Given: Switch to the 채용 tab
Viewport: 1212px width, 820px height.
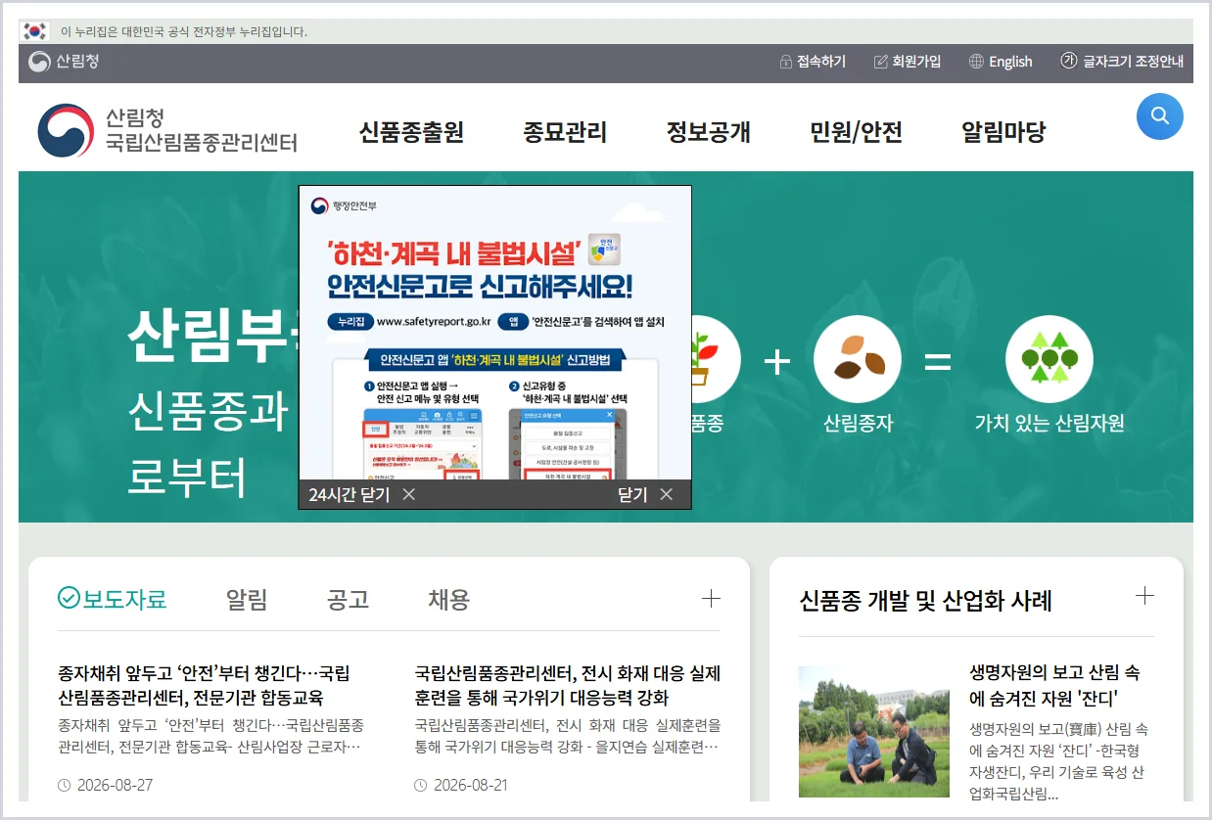Looking at the screenshot, I should [448, 599].
